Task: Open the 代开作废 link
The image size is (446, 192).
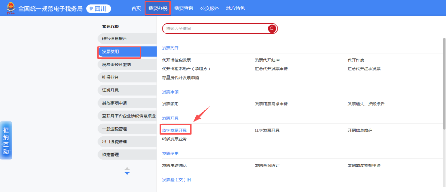Action: pyautogui.click(x=356, y=60)
